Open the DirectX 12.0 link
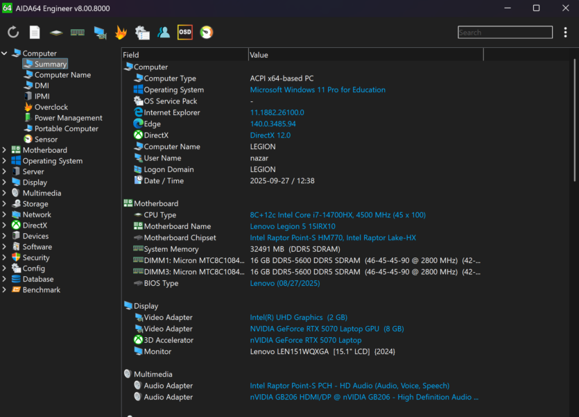 [270, 135]
